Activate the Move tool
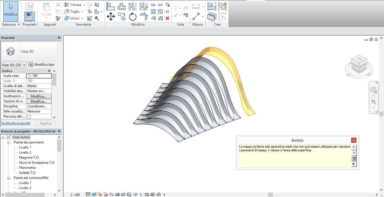Image resolution: width=384 pixels, height=197 pixels. (x=111, y=17)
